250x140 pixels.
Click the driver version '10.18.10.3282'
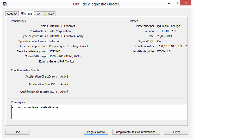tap(167, 31)
